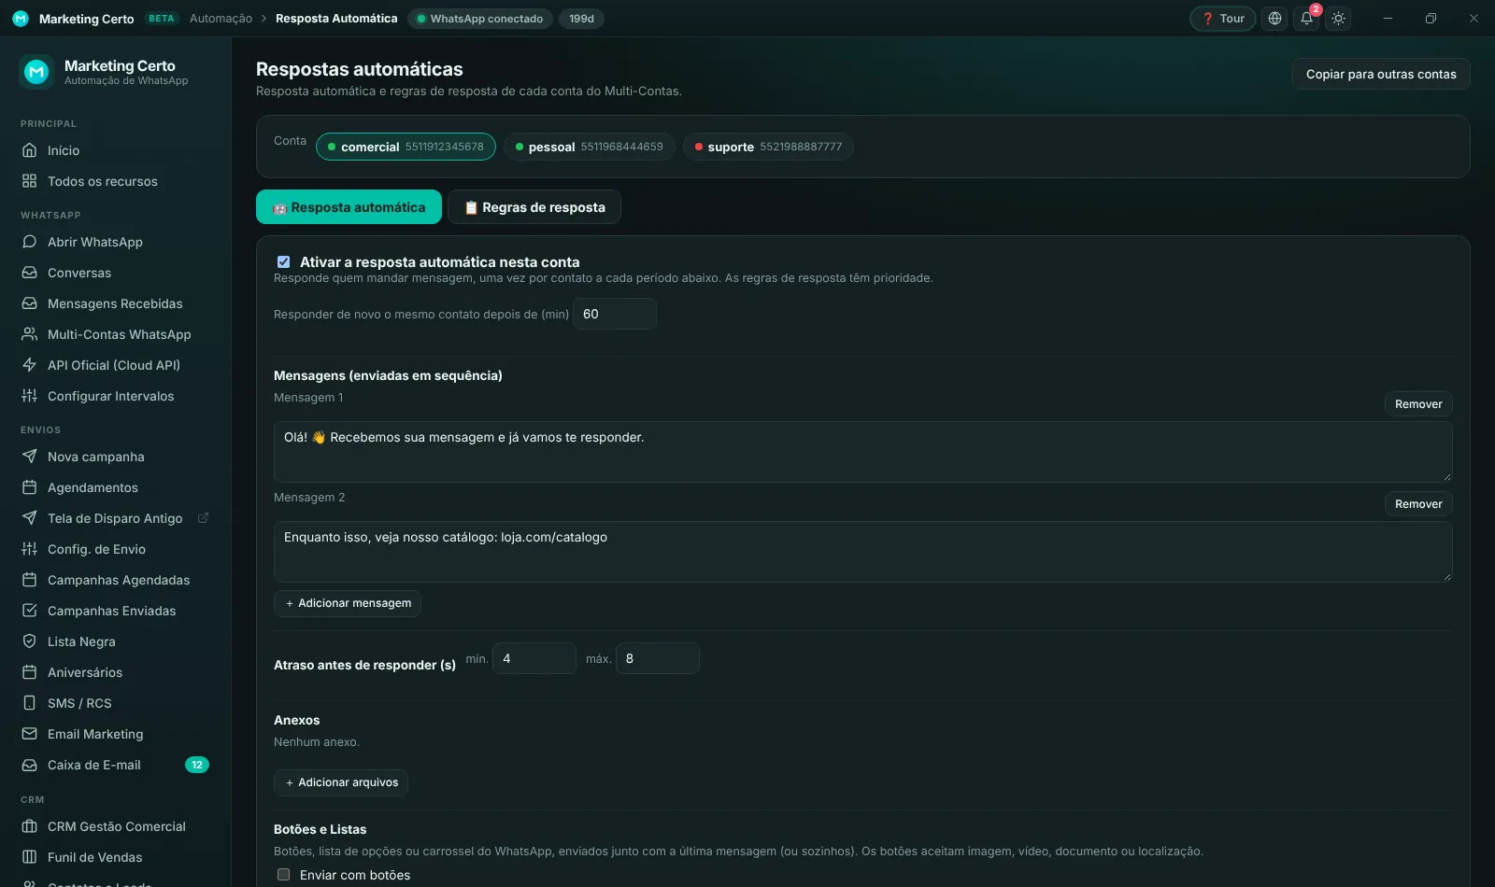Click the language globe icon
The width and height of the screenshot is (1495, 887).
pyautogui.click(x=1274, y=19)
